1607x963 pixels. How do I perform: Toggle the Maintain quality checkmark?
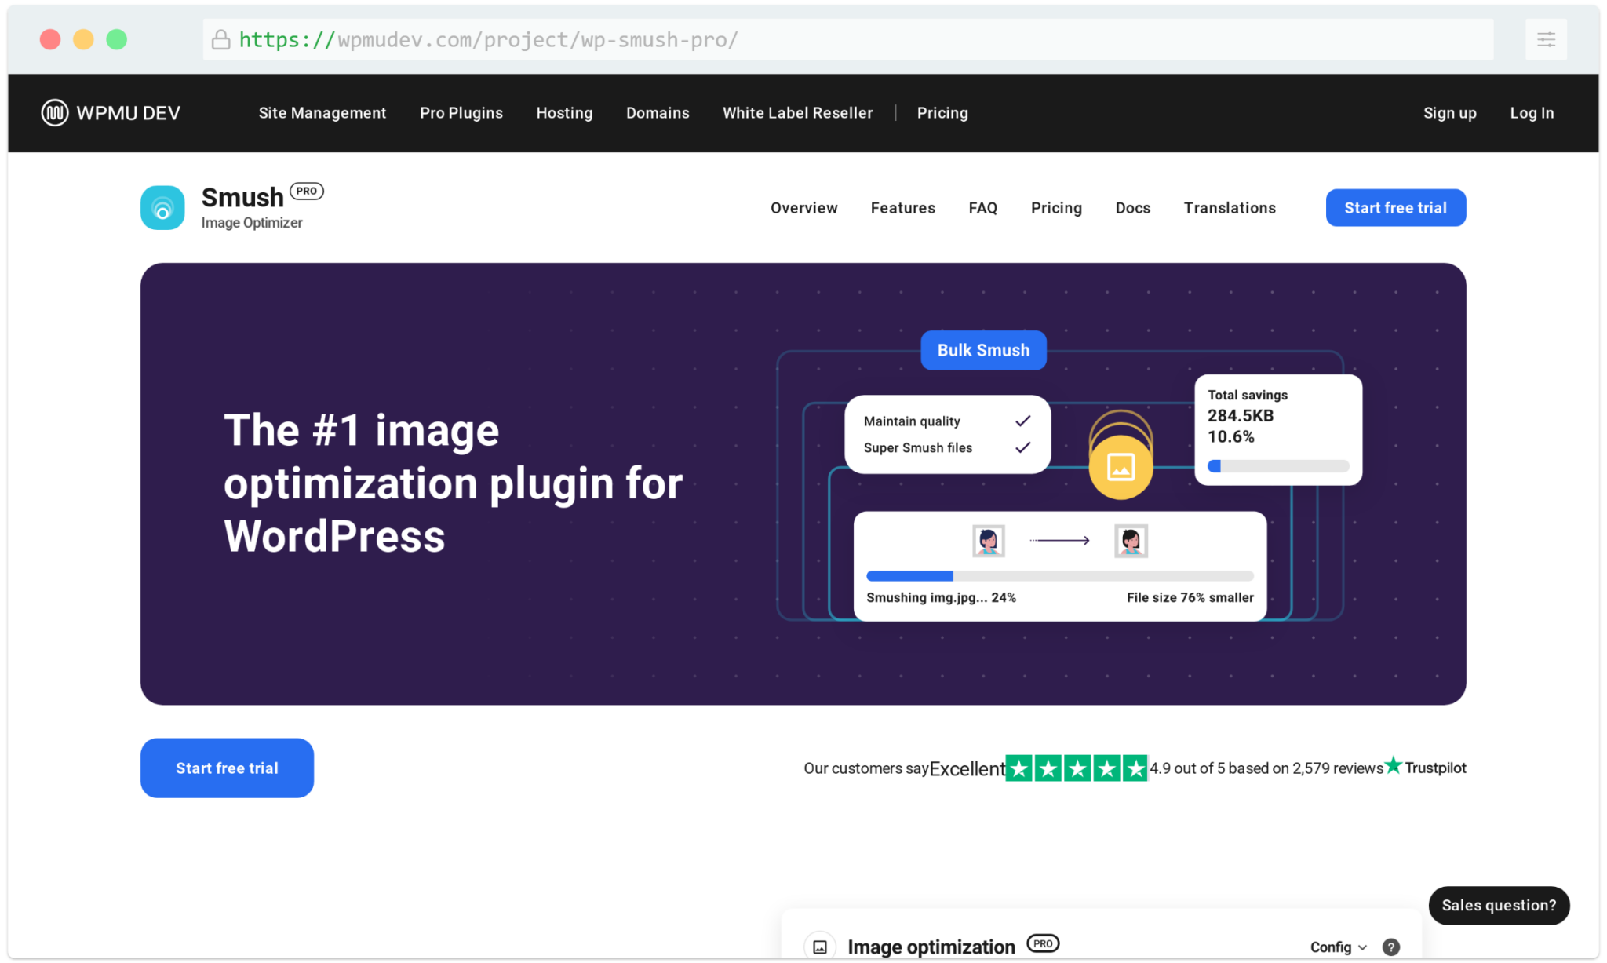coord(1022,421)
